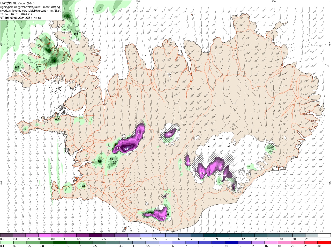Select the light green swatch between 0.3 and 0.5

(x=20, y=243)
